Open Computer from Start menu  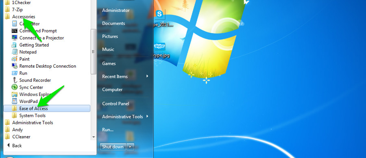coord(112,90)
